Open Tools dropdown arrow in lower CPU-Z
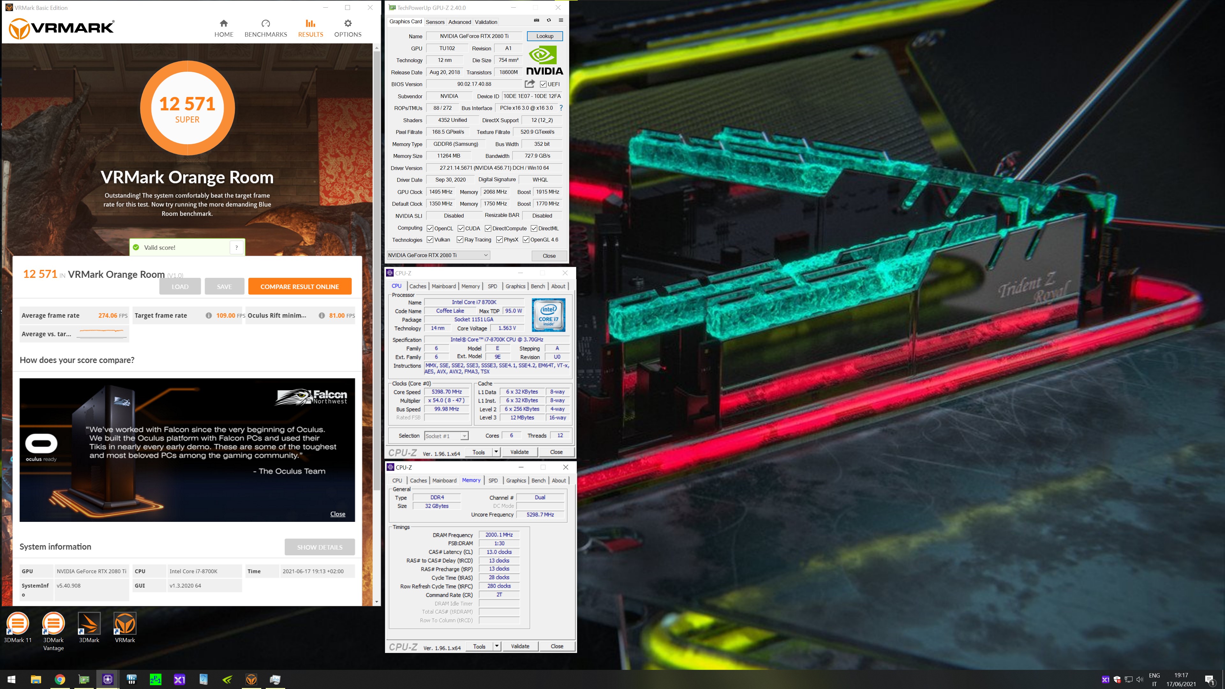 (x=496, y=646)
